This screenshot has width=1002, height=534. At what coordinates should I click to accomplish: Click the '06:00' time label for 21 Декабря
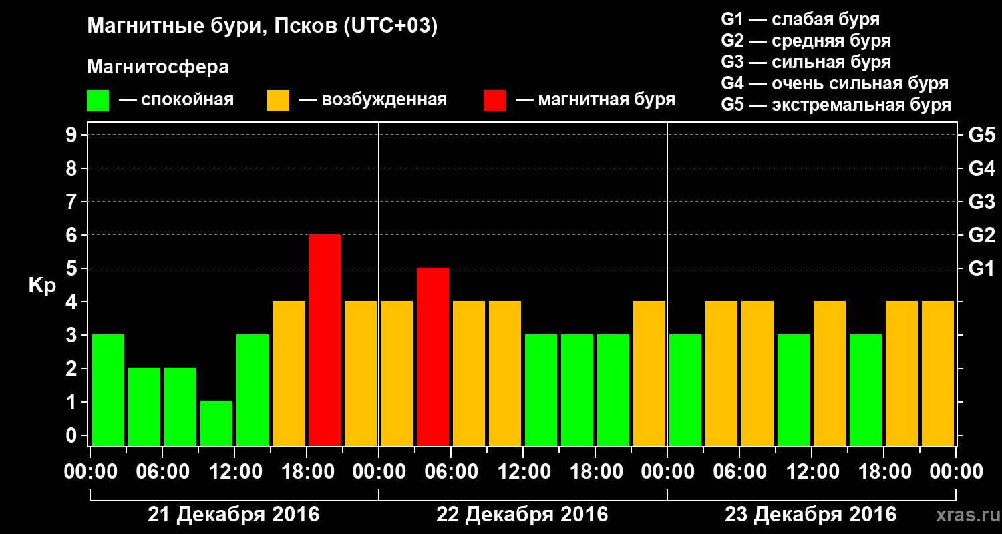pos(162,472)
